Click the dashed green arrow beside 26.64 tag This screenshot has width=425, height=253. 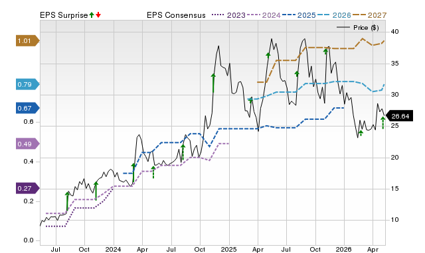(382, 123)
